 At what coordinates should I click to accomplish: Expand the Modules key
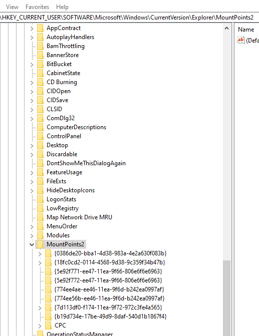tap(32, 235)
